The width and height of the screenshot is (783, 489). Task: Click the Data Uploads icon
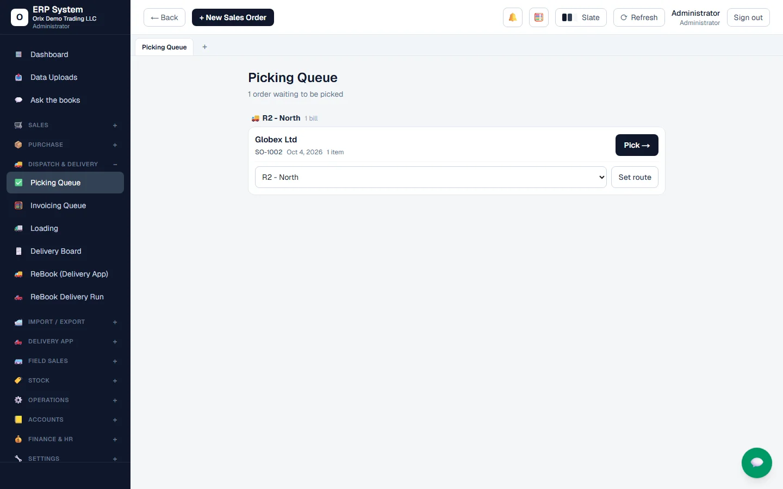(x=18, y=77)
